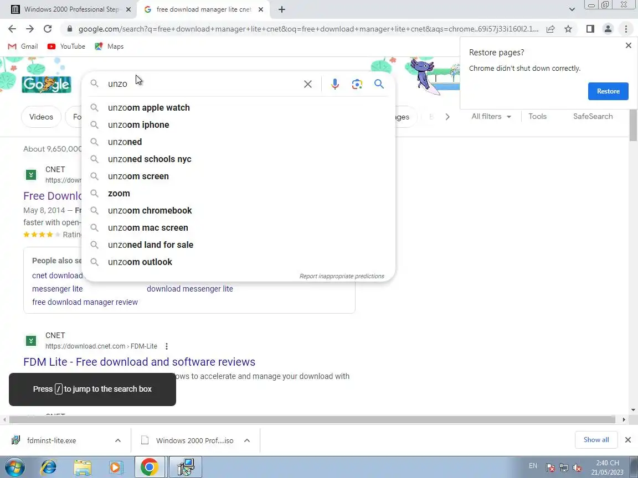Click in the search input field
This screenshot has height=478, width=638.
click(203, 84)
